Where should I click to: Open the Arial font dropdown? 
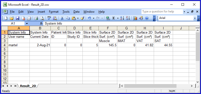tap(195, 18)
